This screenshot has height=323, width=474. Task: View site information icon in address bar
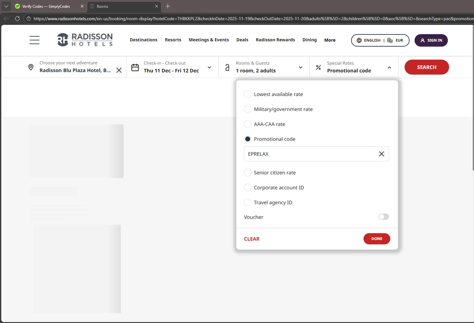click(x=28, y=19)
